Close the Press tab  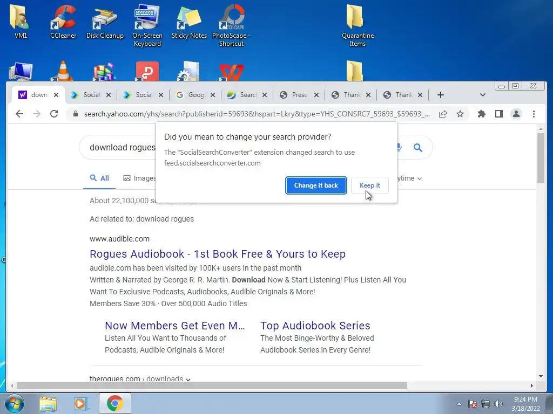(x=316, y=95)
